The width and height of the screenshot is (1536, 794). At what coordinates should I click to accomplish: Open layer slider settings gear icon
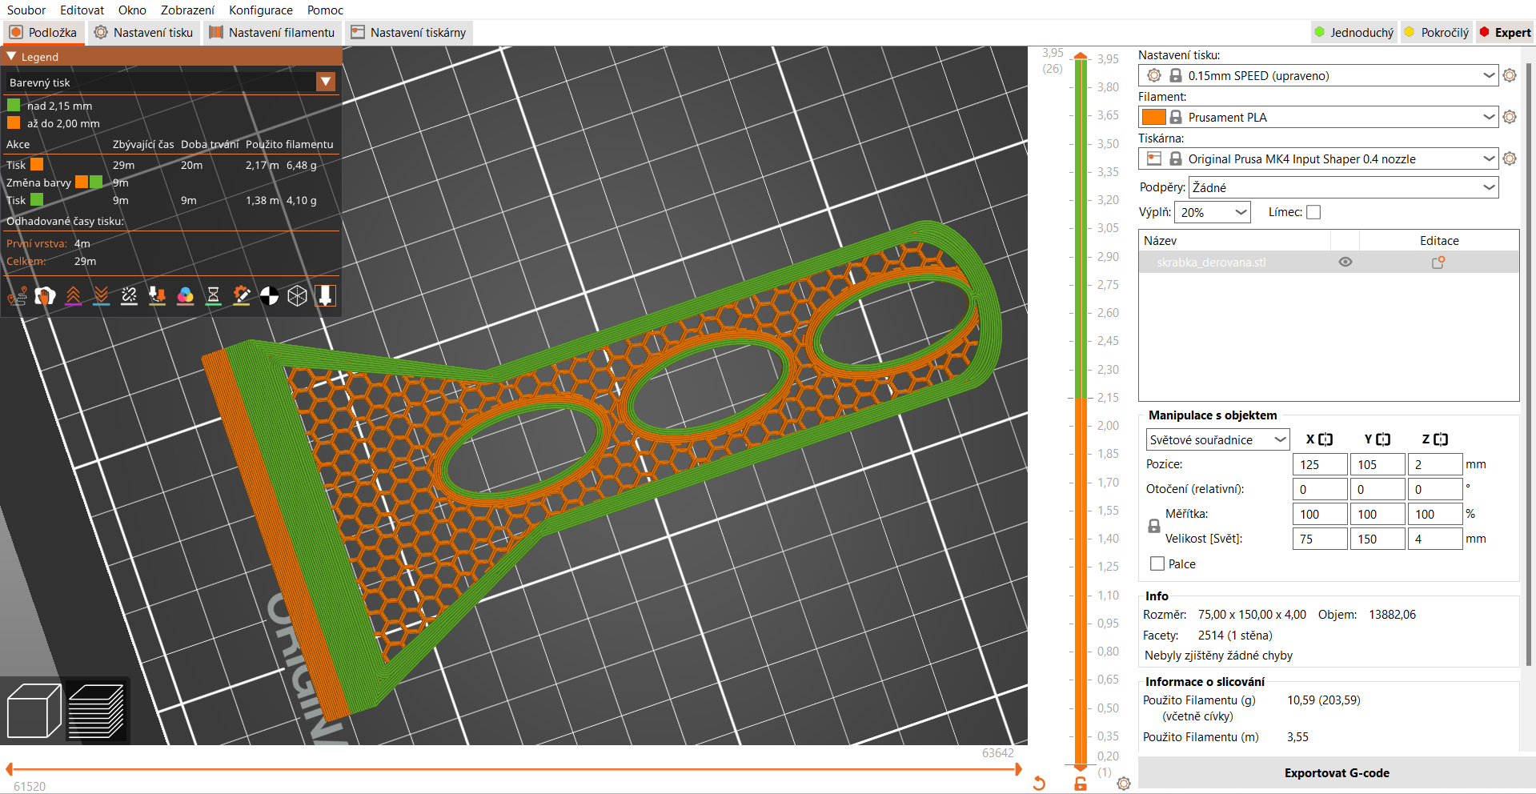[1124, 784]
